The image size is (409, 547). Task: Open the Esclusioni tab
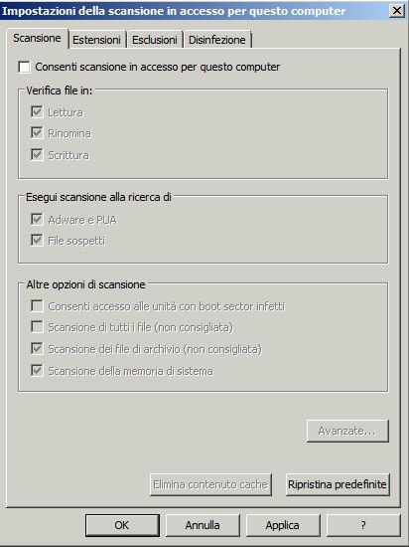(x=155, y=40)
